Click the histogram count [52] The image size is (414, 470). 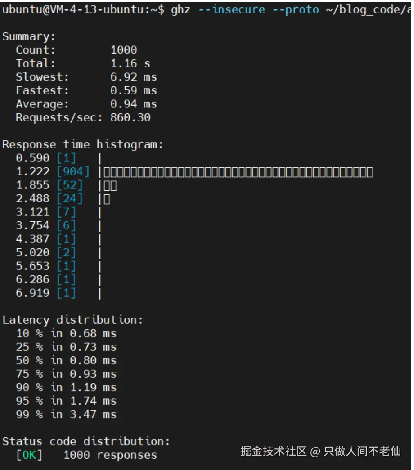pos(70,185)
